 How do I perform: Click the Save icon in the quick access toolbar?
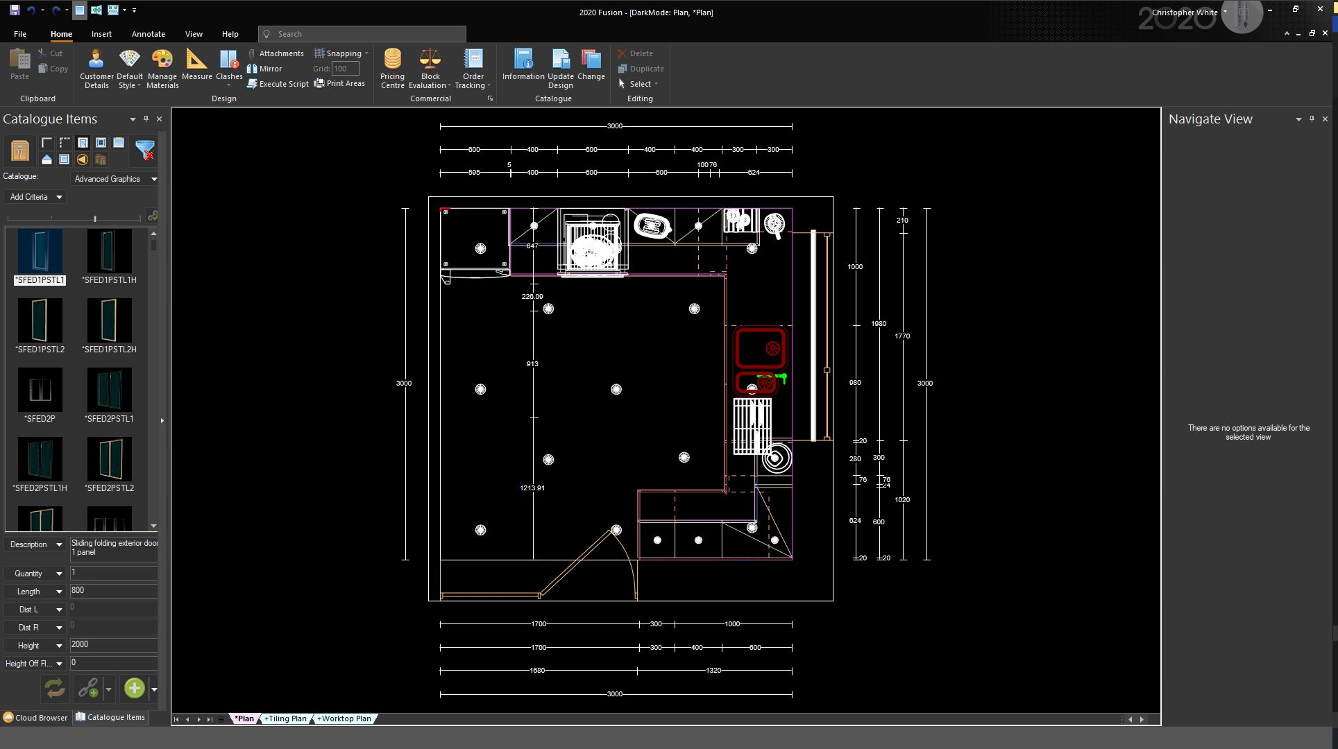[x=14, y=10]
